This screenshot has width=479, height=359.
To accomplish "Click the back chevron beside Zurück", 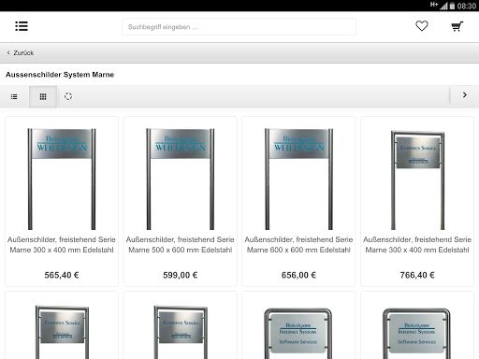I will 8,52.
